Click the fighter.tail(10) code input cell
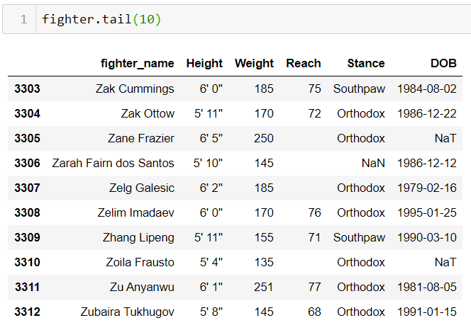Image resolution: width=471 pixels, height=330 pixels. pos(253,20)
